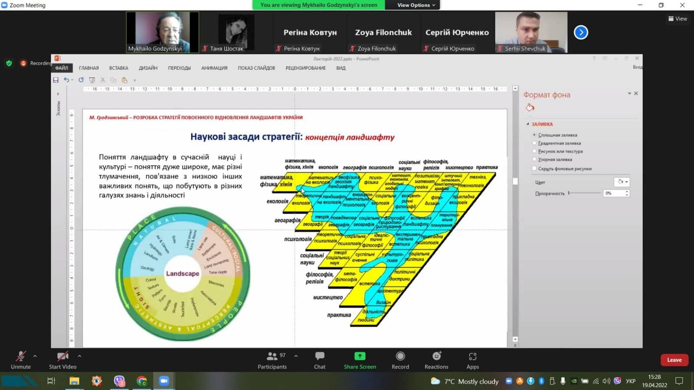Click the Record button icon
Image resolution: width=694 pixels, height=390 pixels.
[x=400, y=356]
